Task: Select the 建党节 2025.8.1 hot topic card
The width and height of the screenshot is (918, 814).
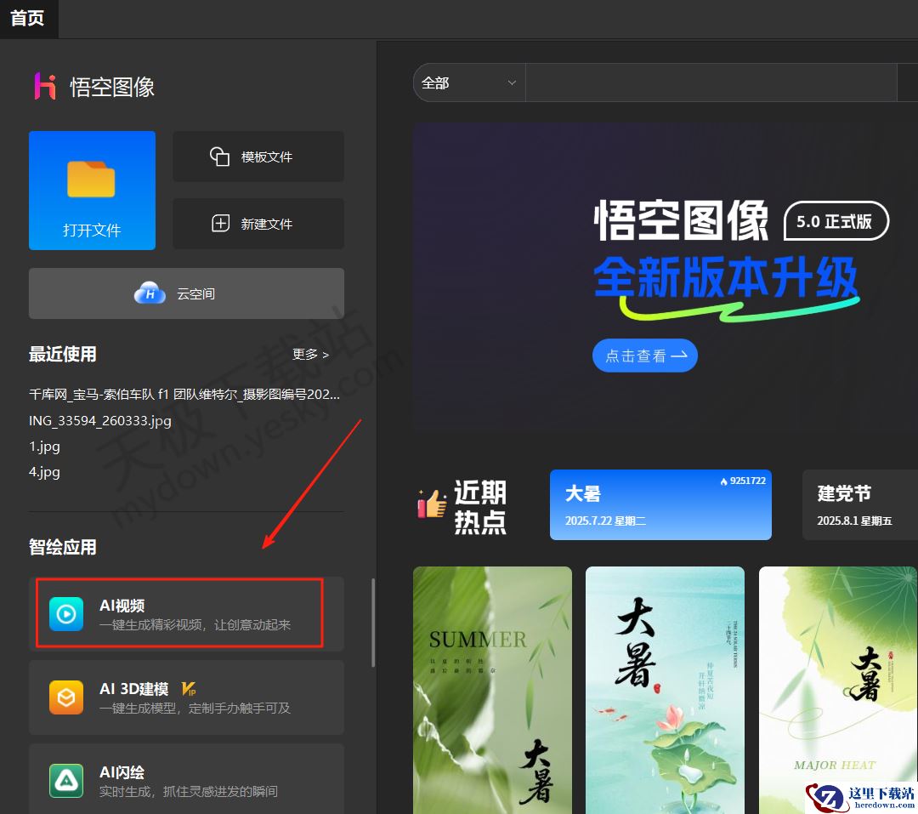Action: point(860,504)
